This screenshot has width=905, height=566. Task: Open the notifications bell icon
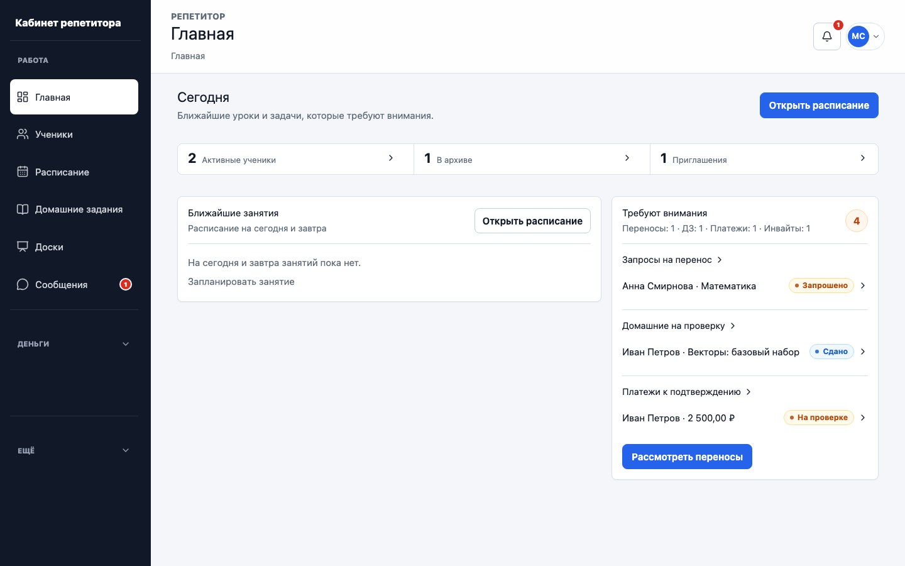826,36
